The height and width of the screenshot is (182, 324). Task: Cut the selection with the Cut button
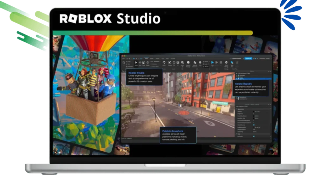[x=128, y=64]
